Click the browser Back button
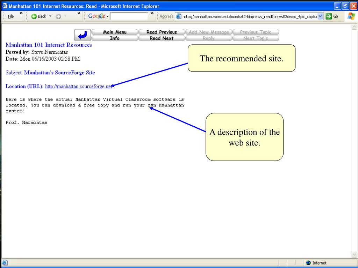This screenshot has width=358, height=268. pyautogui.click(x=38, y=16)
